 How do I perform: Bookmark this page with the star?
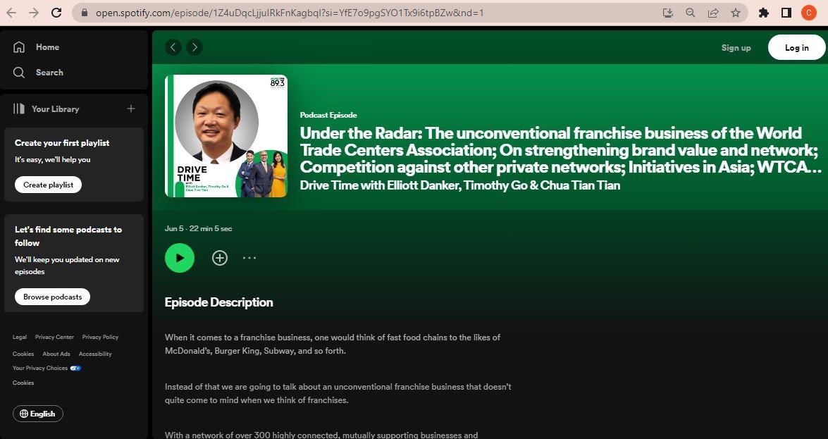[x=736, y=13]
